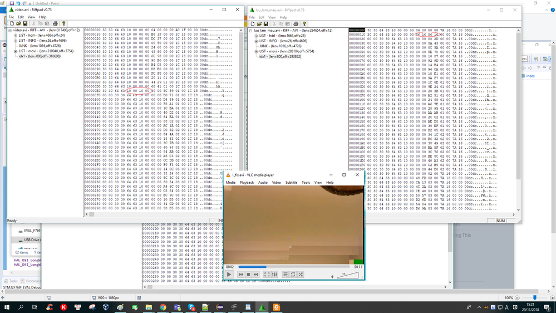Adjust VLC volume slider
The height and width of the screenshot is (313, 556).
coord(347,275)
